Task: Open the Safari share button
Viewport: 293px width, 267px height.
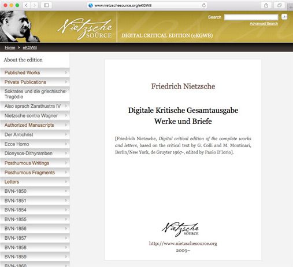Action: [x=266, y=5]
